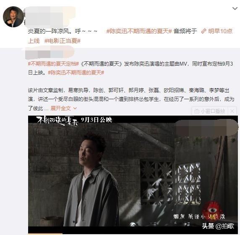Screen dimensions: 240x235
Task: Click the small window icon in 小窗口播放
Action: click(196, 111)
